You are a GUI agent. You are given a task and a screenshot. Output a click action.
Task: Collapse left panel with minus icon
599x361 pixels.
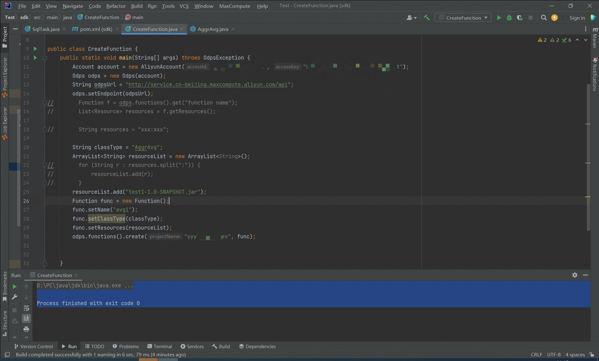[x=15, y=29]
